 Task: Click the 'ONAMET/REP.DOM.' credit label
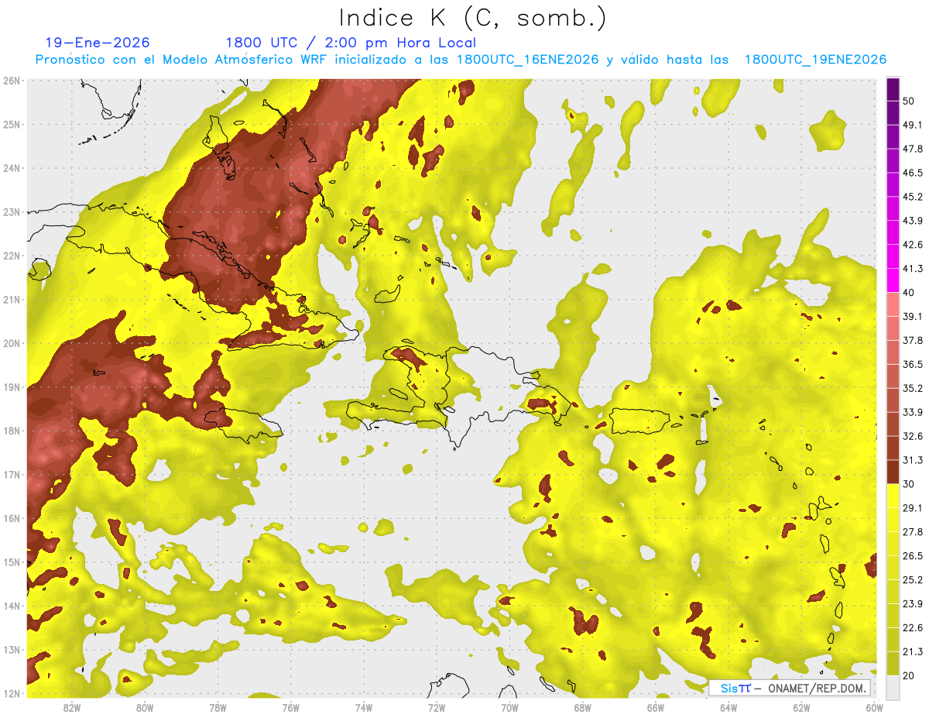(x=816, y=688)
